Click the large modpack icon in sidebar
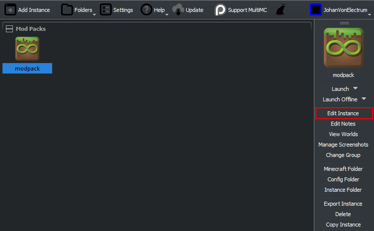 (344, 48)
